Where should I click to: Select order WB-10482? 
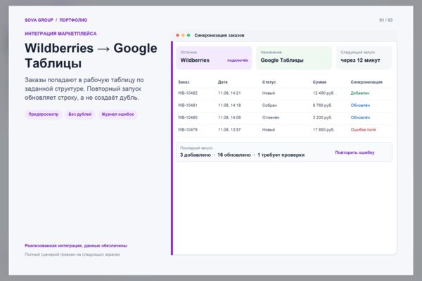188,93
